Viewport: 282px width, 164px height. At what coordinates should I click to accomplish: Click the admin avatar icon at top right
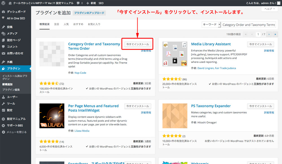[x=279, y=3]
